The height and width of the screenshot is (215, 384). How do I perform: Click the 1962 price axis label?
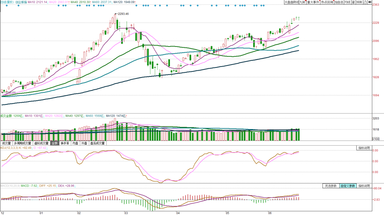[x=376, y=59]
